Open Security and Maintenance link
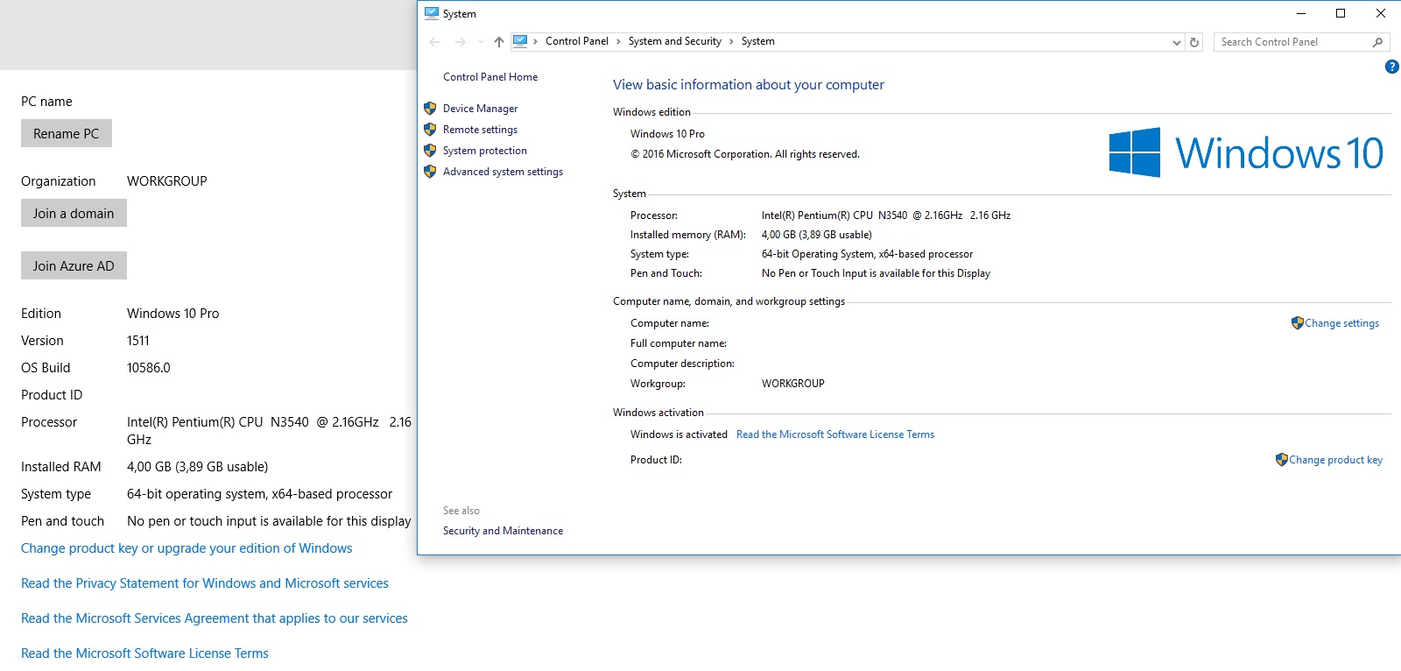1401x671 pixels. (503, 531)
